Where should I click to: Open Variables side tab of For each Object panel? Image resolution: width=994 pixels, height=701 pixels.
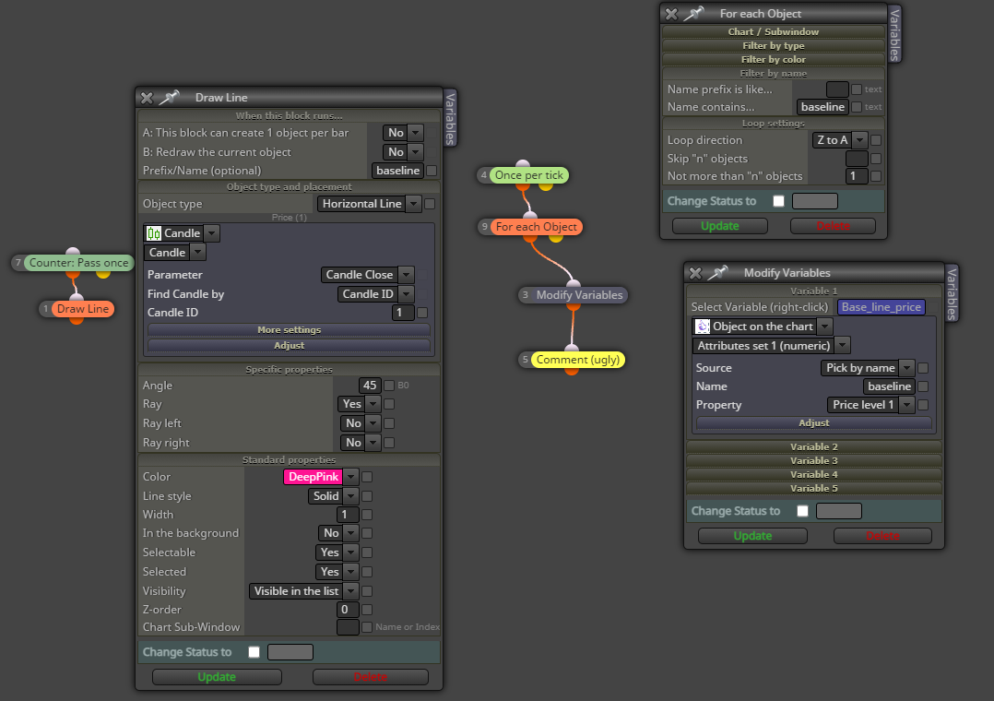point(894,35)
